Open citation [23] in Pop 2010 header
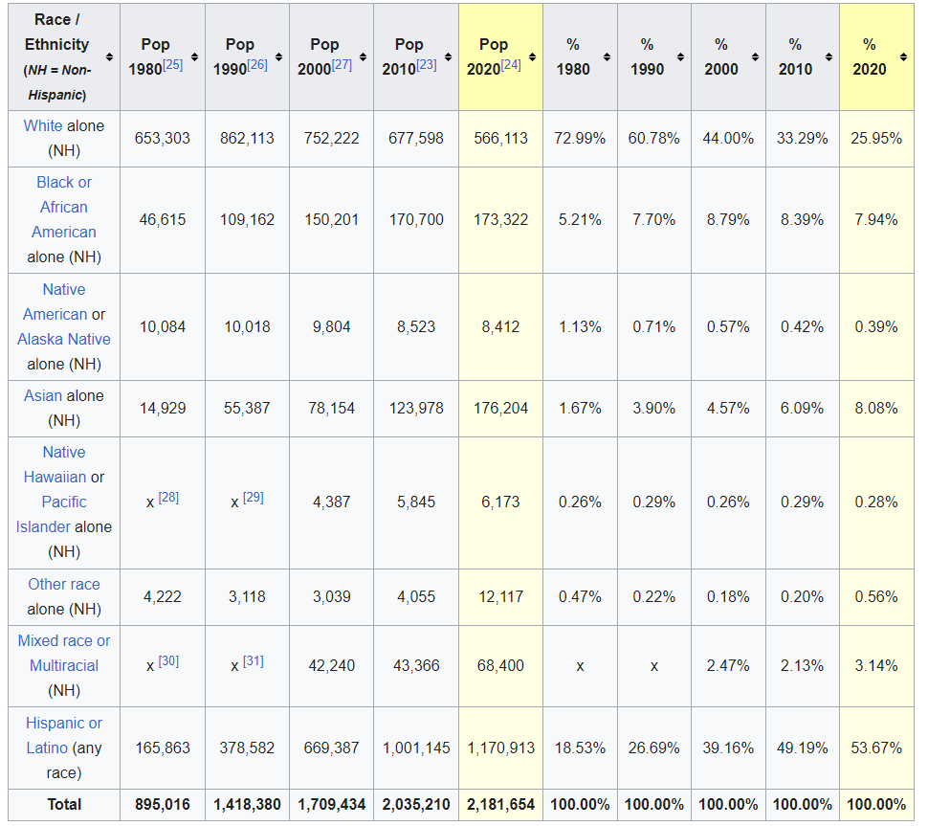This screenshot has width=928, height=826. point(427,64)
